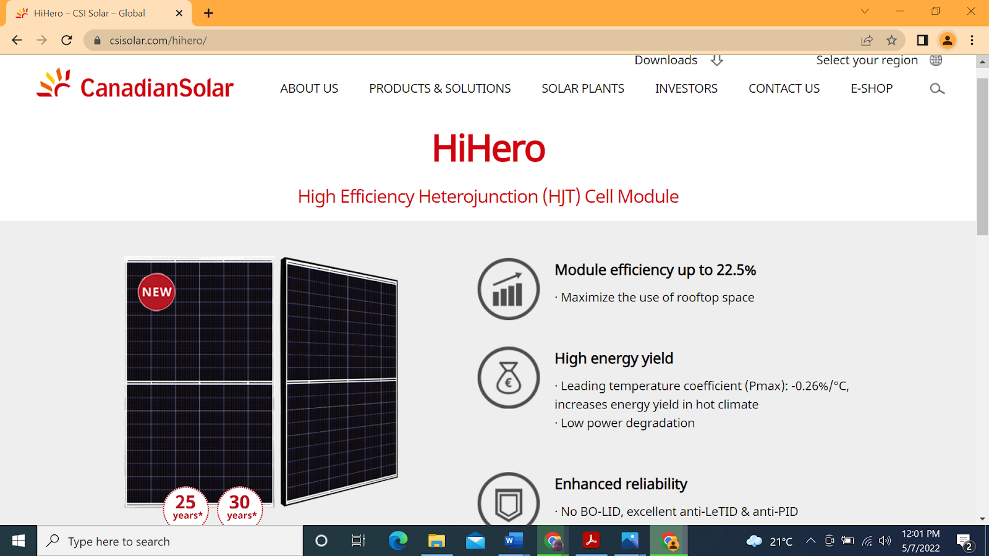The width and height of the screenshot is (989, 556).
Task: Show hidden system tray icons
Action: coord(810,541)
